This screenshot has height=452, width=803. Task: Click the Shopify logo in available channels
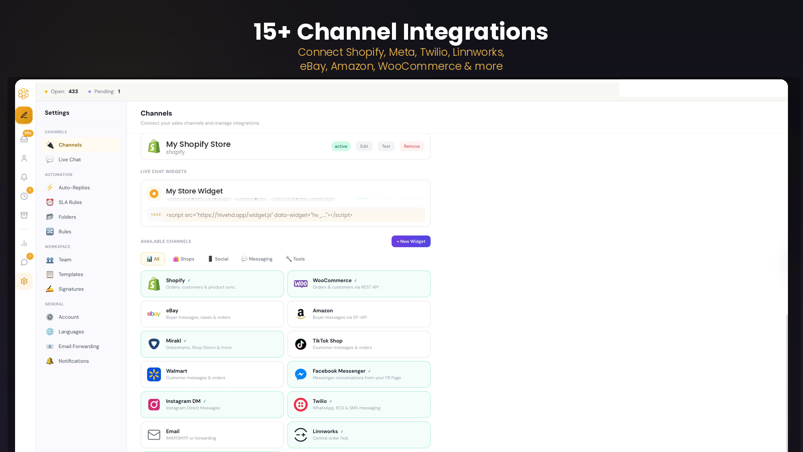tap(154, 284)
